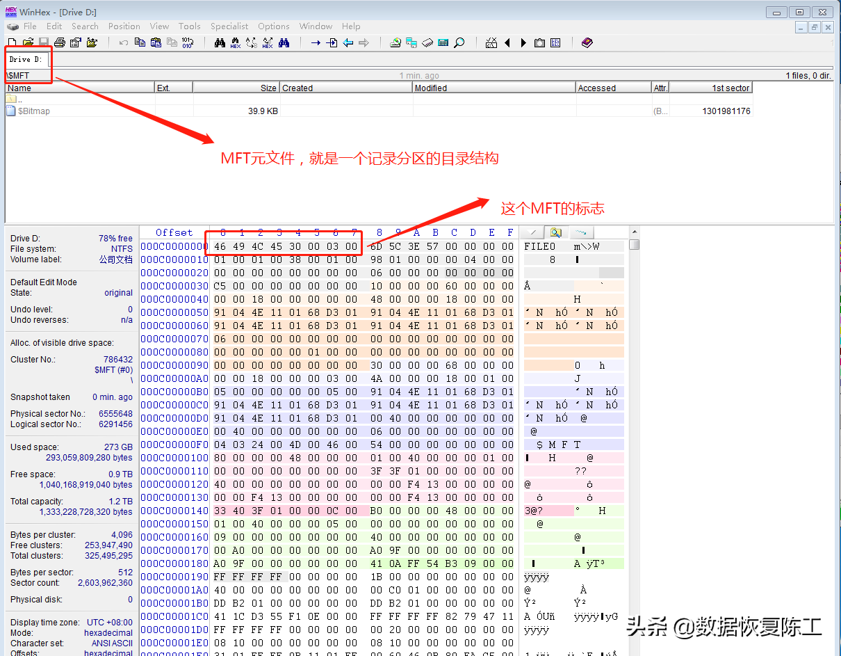Viewport: 841px width, 656px height.
Task: Click the Go To Offset arrow icon
Action: 316,43
